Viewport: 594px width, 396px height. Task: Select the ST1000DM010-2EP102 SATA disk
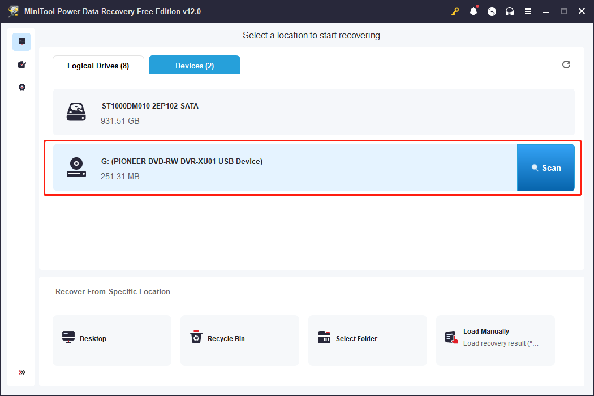[x=313, y=112]
